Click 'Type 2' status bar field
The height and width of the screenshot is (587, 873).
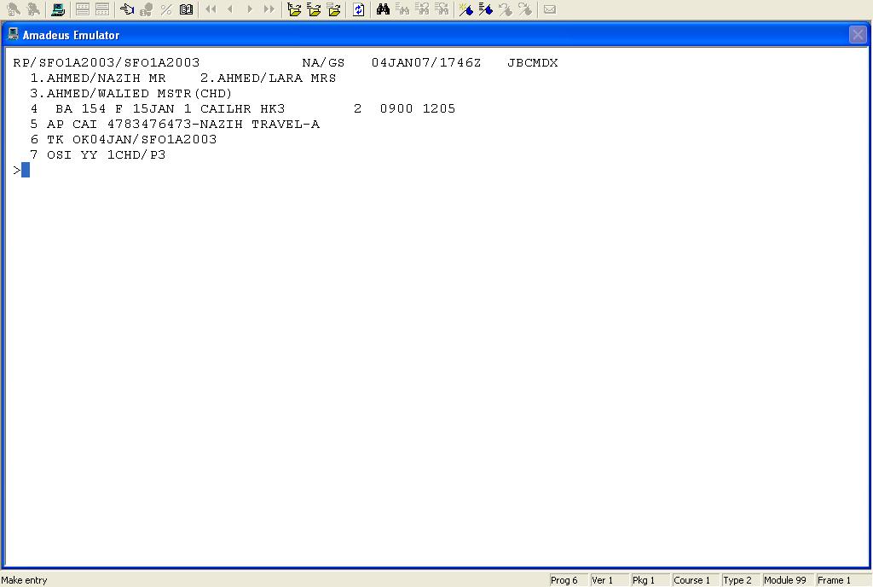[741, 580]
